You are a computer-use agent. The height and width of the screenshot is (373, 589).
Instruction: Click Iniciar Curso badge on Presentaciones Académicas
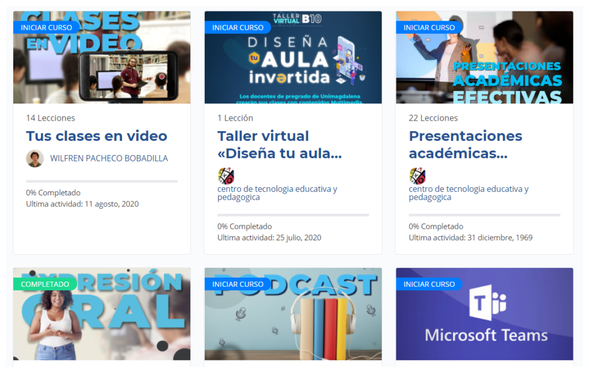[429, 27]
